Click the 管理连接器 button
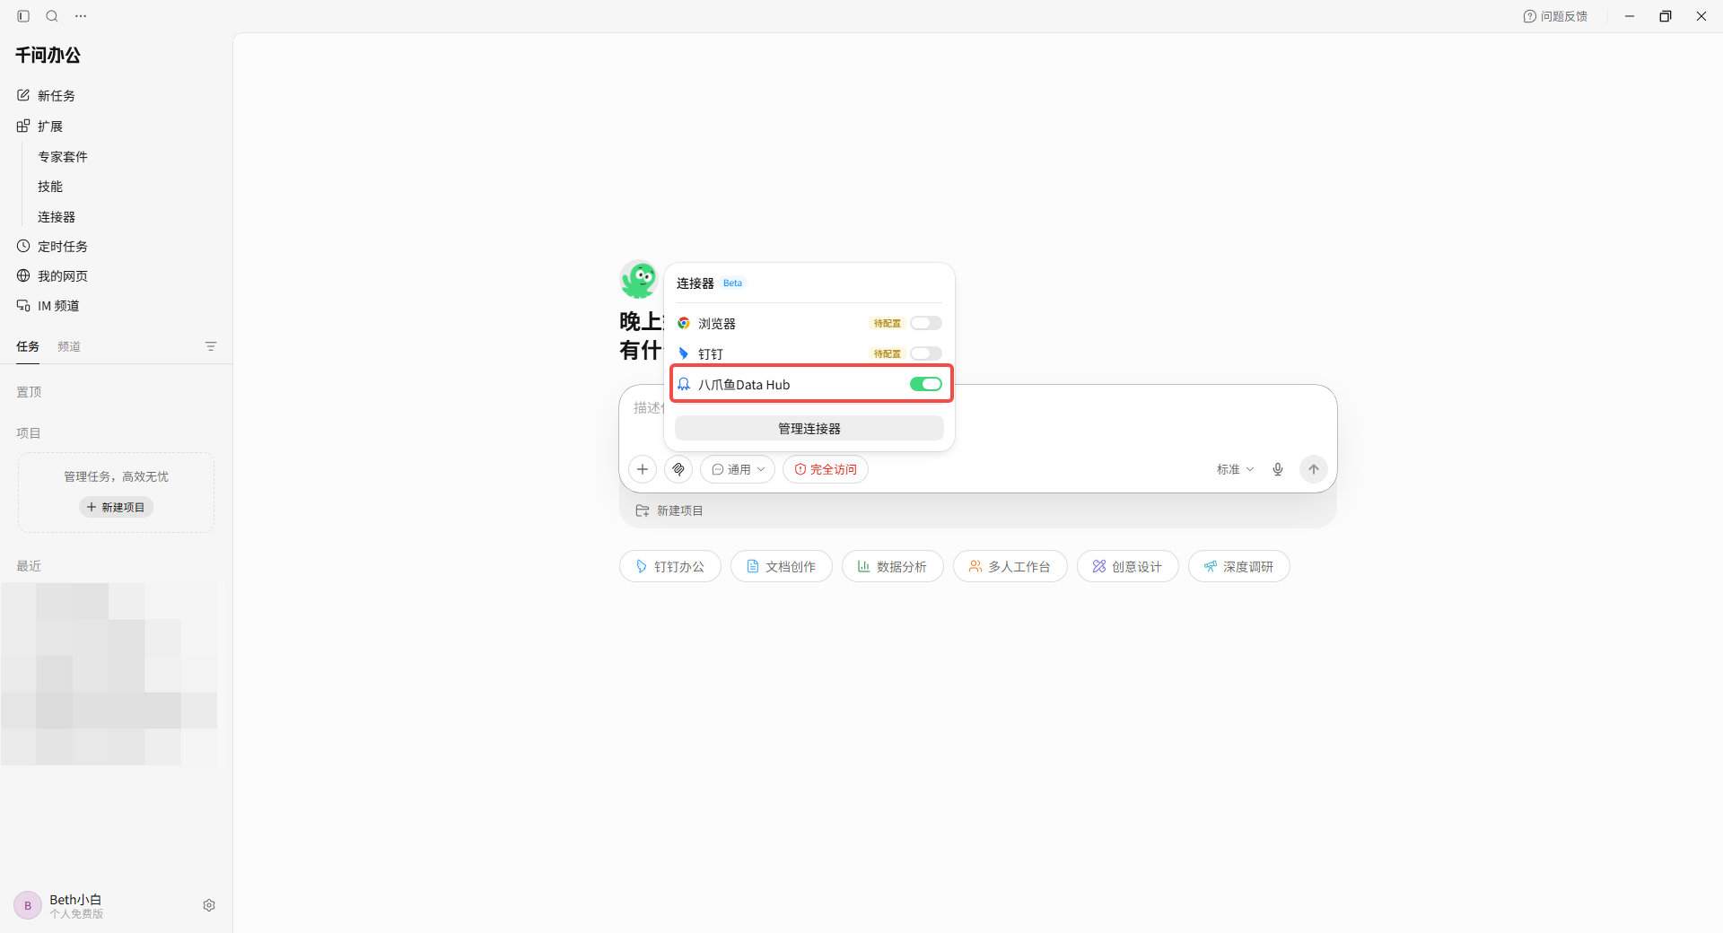Screen dimensions: 1723x933 pyautogui.click(x=809, y=428)
